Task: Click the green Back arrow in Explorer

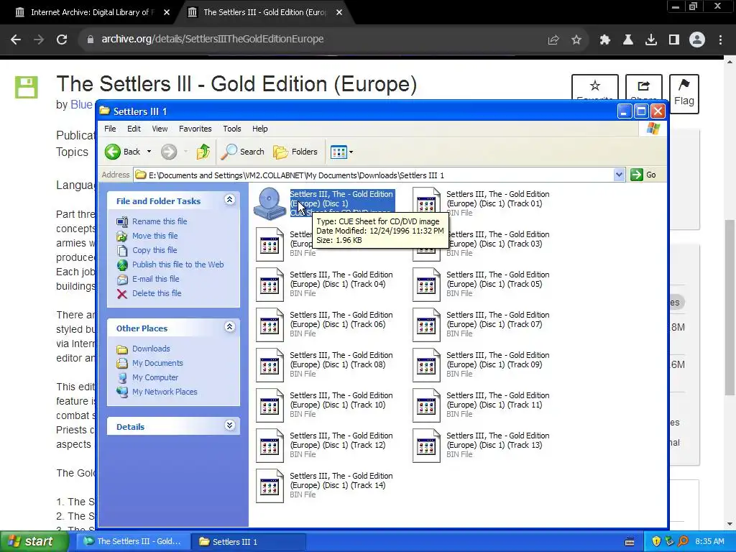Action: point(113,152)
